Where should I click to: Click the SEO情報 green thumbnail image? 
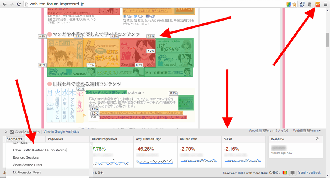point(186,103)
